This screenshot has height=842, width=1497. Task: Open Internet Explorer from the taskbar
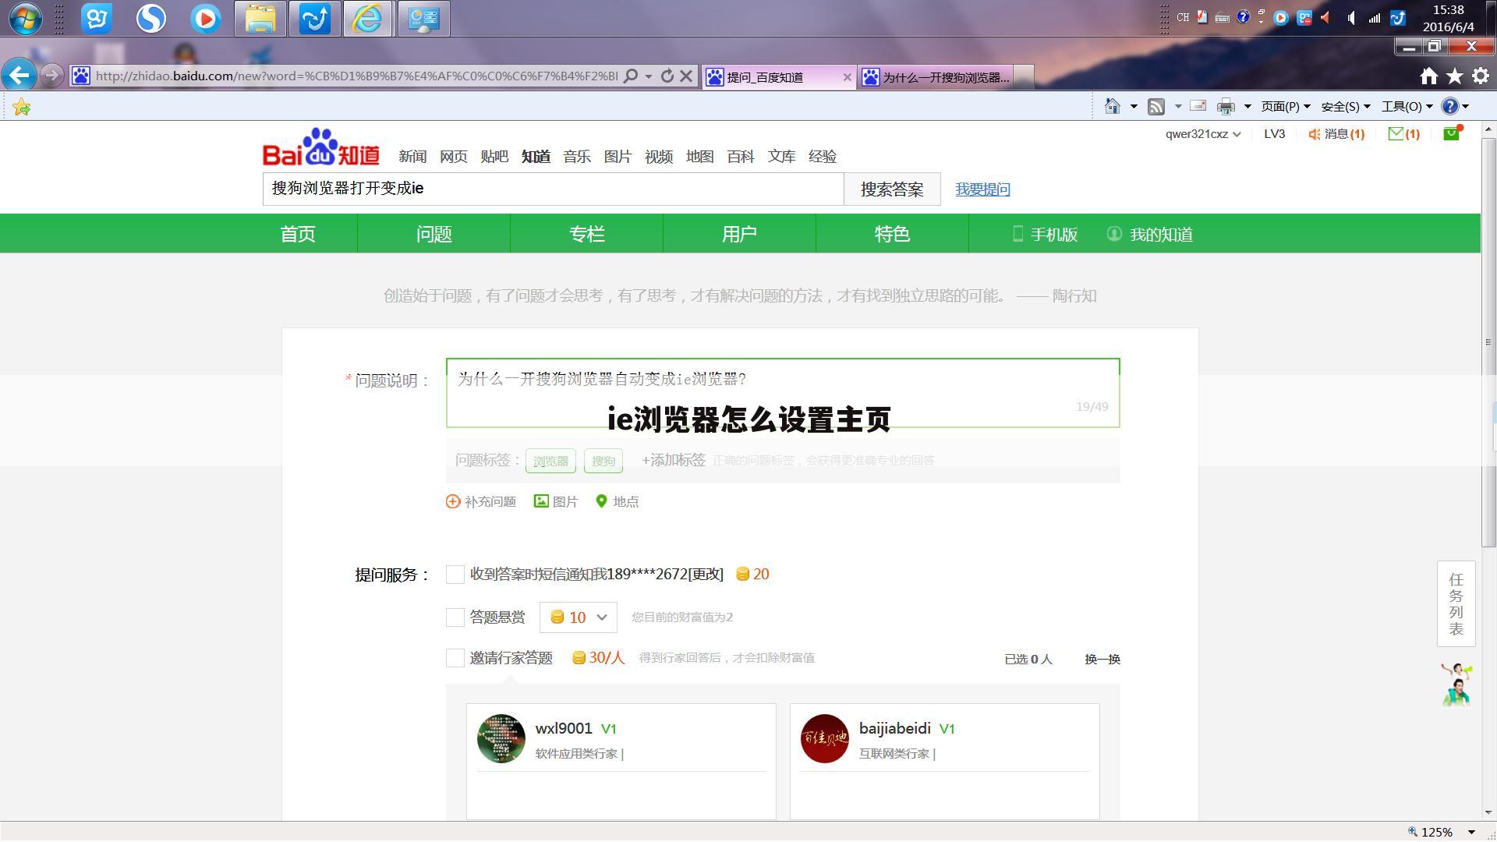pos(367,18)
